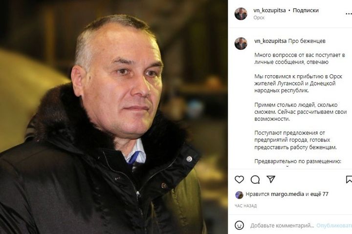Open vn_kozupitsa username in post header

coord(269,10)
